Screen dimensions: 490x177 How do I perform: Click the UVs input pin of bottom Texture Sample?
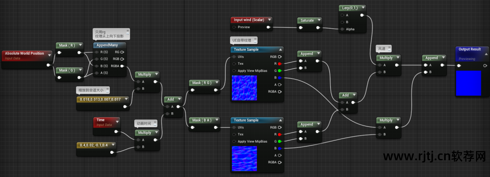[x=235, y=128]
